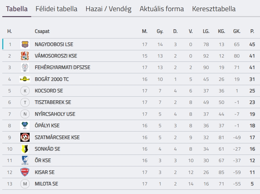Click the P. points column header
The image size is (260, 194).
tap(252, 31)
